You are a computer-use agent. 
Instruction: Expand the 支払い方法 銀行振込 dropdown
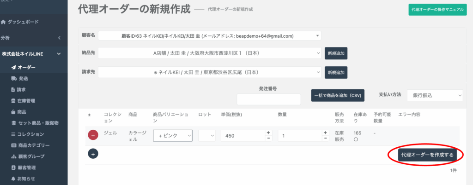(x=434, y=95)
